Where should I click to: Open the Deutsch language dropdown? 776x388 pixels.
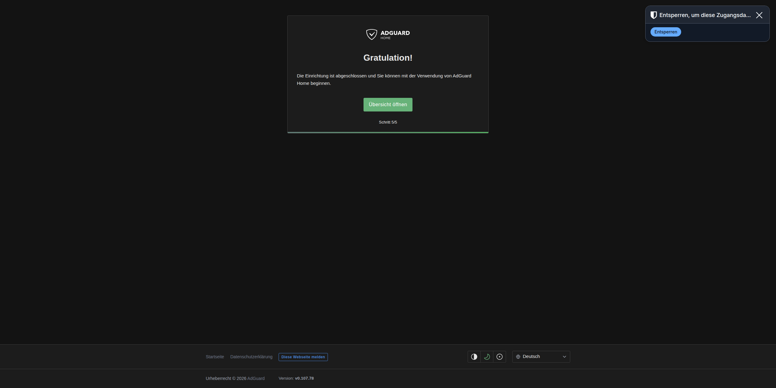(x=541, y=357)
